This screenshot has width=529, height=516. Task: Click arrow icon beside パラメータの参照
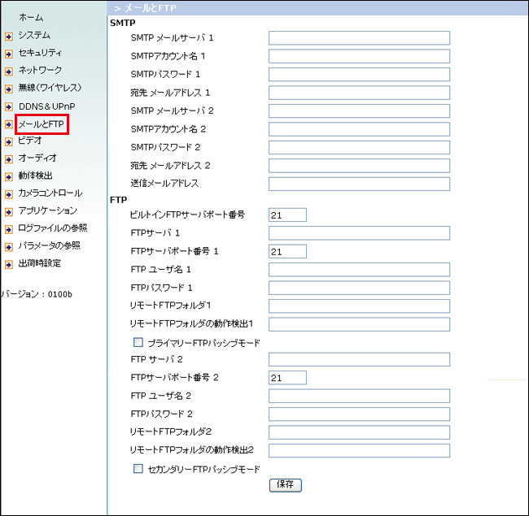(9, 247)
